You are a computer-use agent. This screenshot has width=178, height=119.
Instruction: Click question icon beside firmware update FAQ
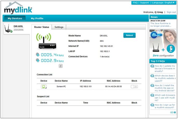pos(152,66)
